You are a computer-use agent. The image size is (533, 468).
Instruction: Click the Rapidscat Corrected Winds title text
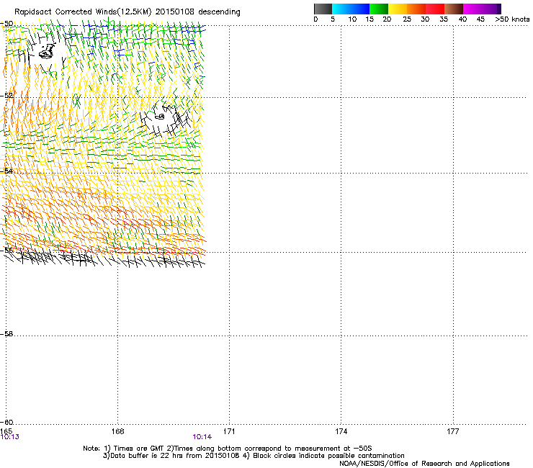[127, 12]
